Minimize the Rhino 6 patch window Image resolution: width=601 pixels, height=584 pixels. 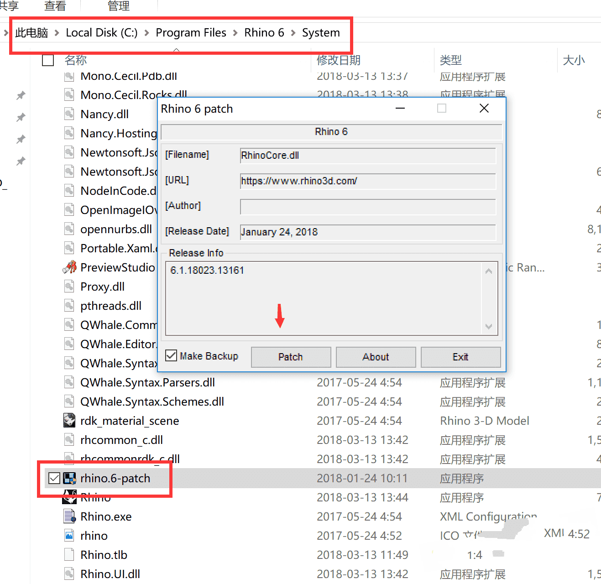click(400, 109)
